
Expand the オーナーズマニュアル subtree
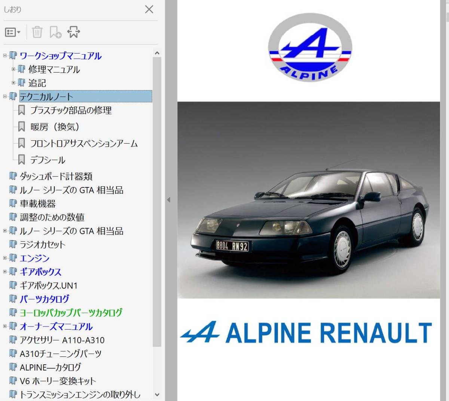pos(4,327)
